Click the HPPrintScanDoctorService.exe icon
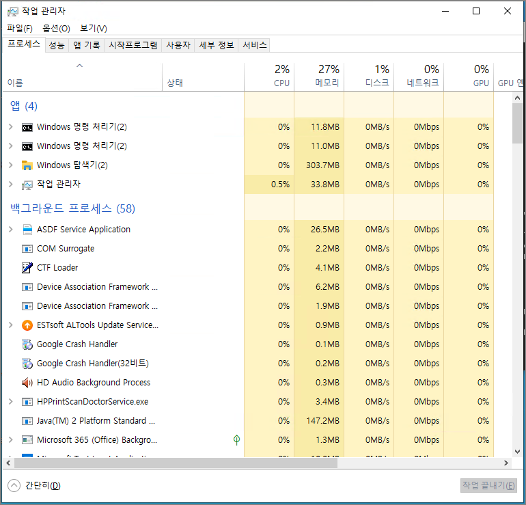 (x=27, y=402)
